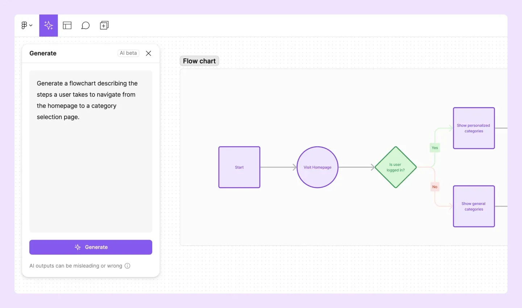Click the Flow chart section title
This screenshot has width=522, height=308.
(199, 61)
